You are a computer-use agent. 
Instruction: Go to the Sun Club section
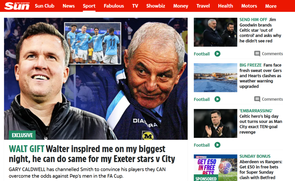[x=45, y=6]
